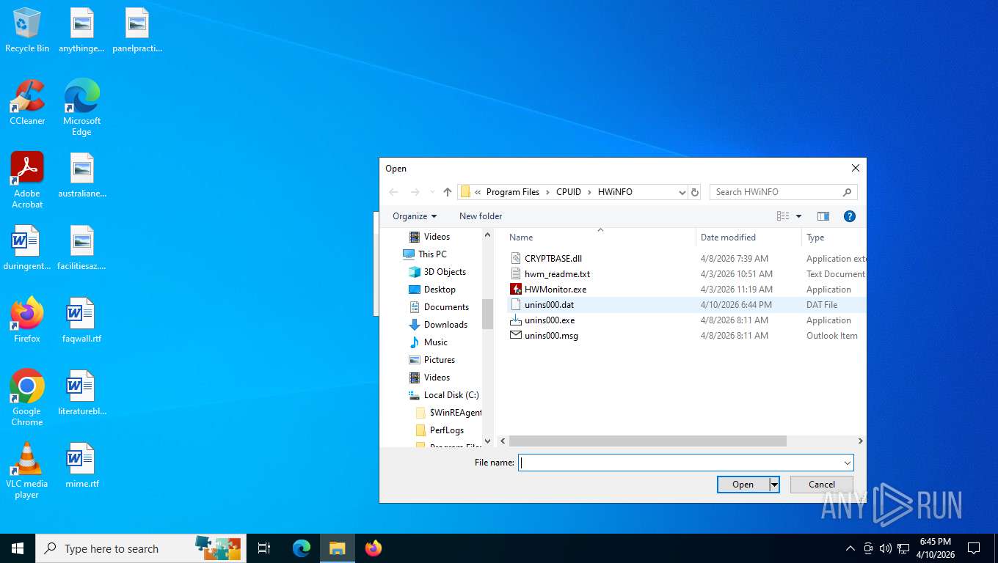Select the australiane... desktop file
This screenshot has height=563, width=998.
pos(81,175)
